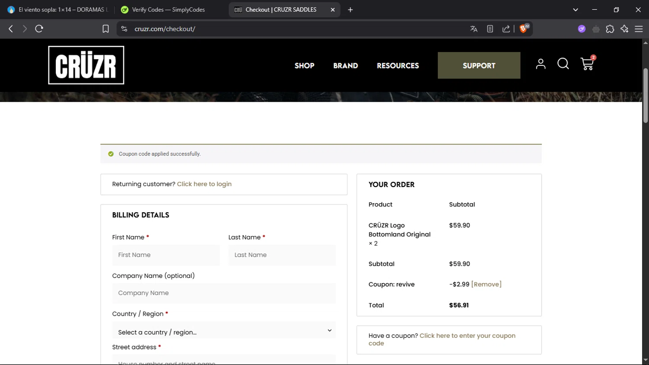The height and width of the screenshot is (365, 649).
Task: Click the 'Coupon code applied successfully.' message
Action: (x=160, y=154)
